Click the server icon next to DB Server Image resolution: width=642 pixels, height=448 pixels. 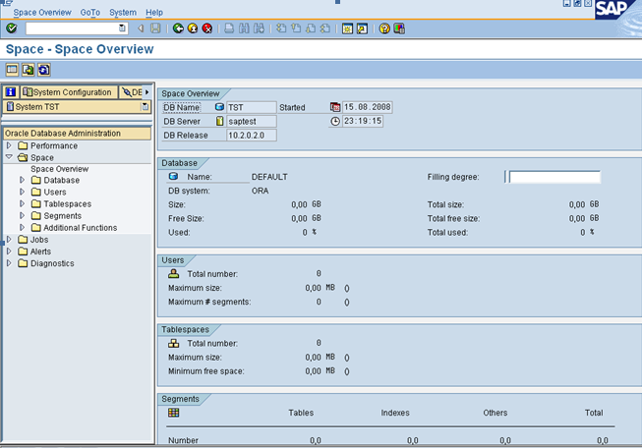coord(220,121)
